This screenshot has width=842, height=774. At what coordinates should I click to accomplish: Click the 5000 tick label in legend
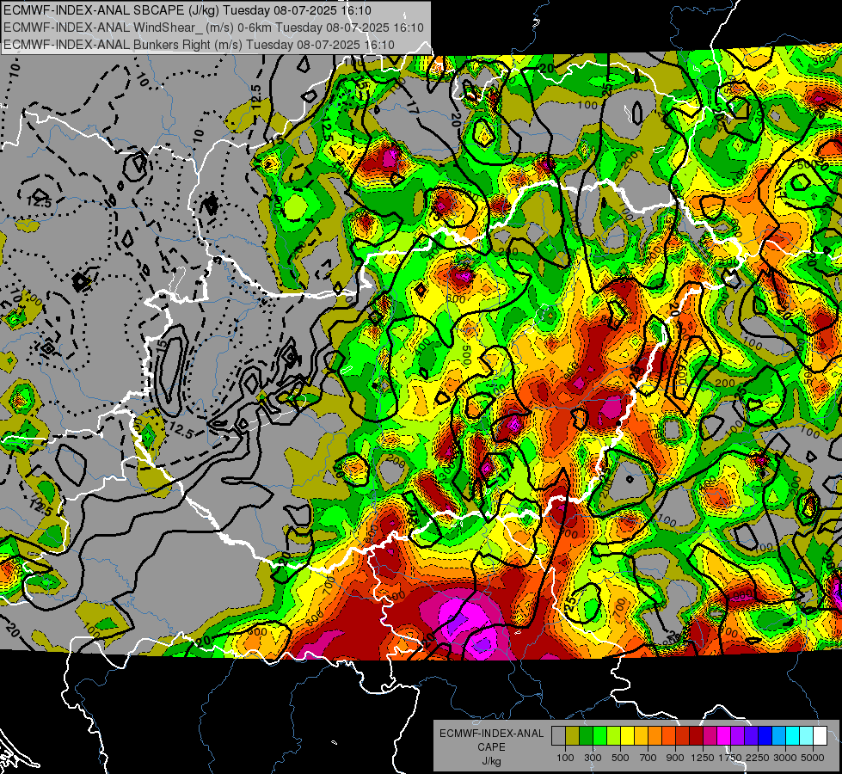[813, 758]
